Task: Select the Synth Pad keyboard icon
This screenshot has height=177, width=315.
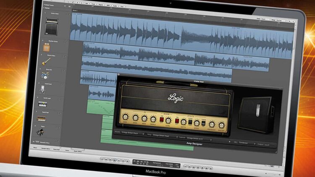Action: point(41,118)
